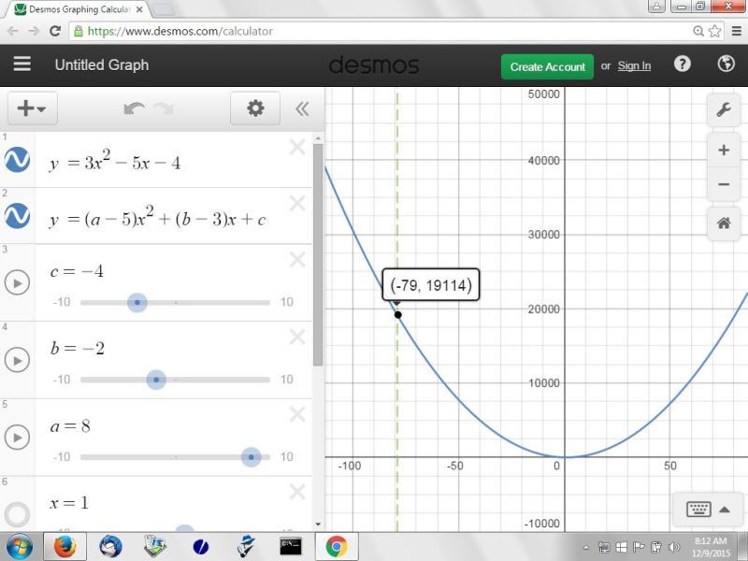Zoom in on the graph
Viewport: 748px width, 561px height.
[724, 151]
